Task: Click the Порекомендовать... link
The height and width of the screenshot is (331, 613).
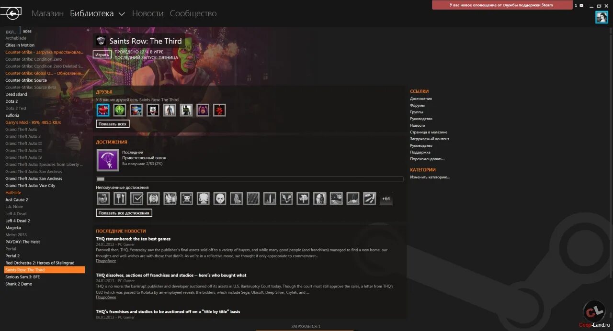Action: point(427,159)
